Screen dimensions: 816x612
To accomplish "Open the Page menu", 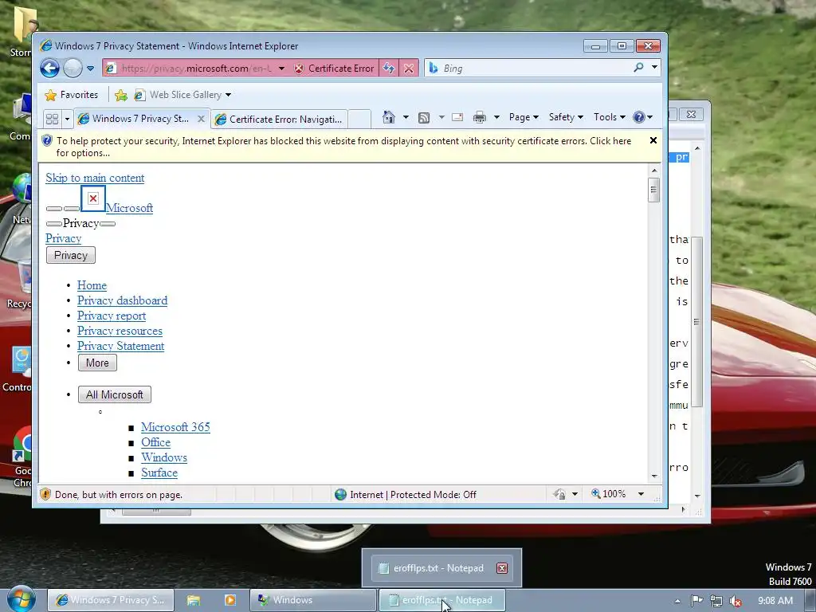I will tap(524, 117).
